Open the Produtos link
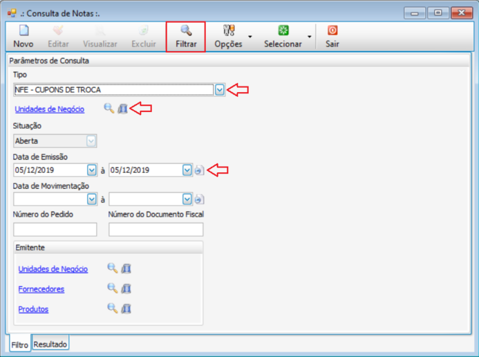The width and height of the screenshot is (479, 357). pos(33,309)
